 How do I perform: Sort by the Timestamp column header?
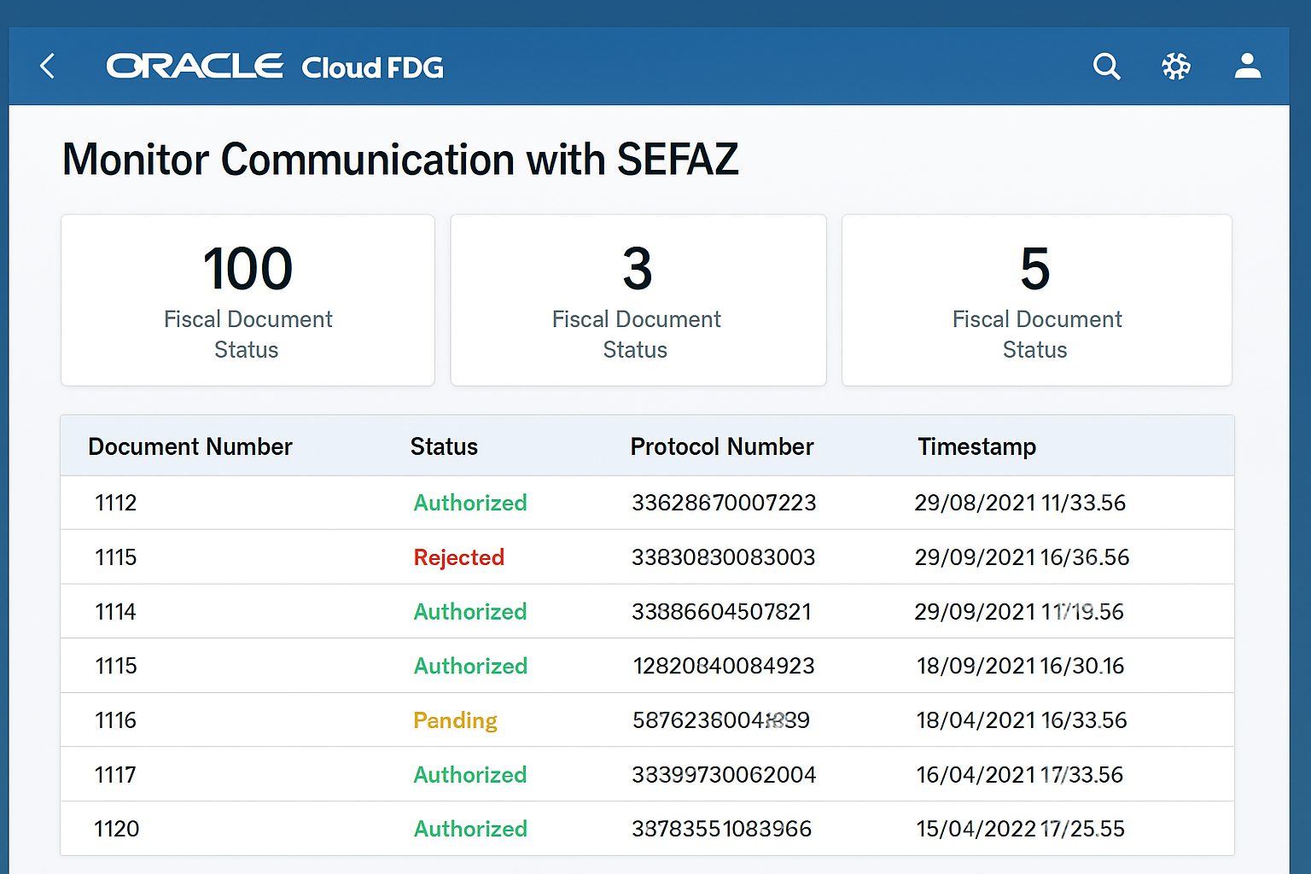(x=976, y=446)
